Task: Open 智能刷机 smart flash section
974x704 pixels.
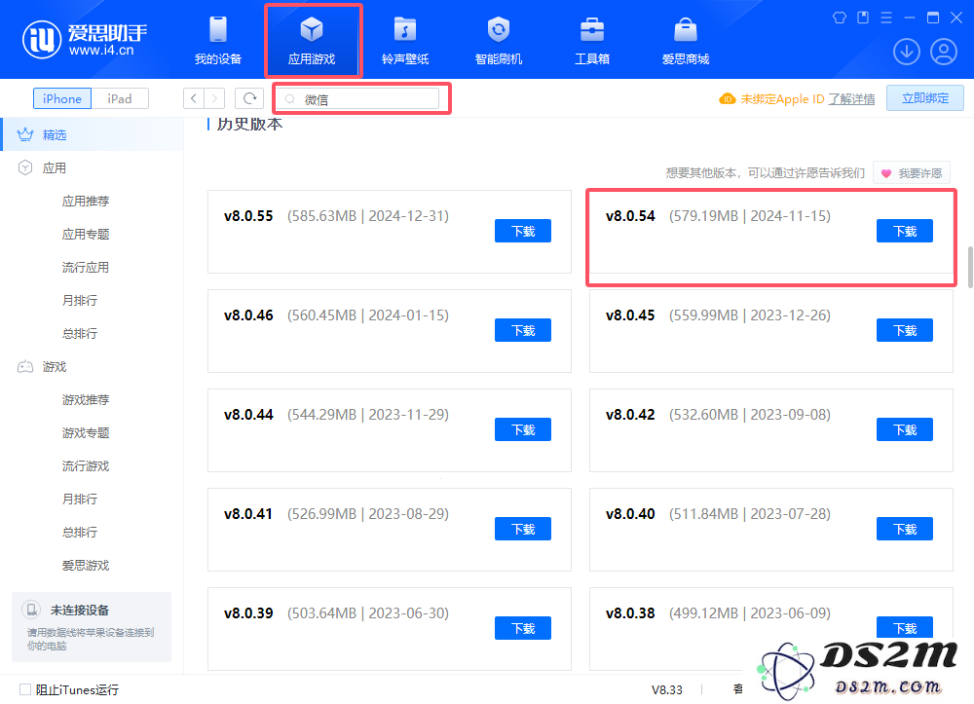Action: [498, 41]
